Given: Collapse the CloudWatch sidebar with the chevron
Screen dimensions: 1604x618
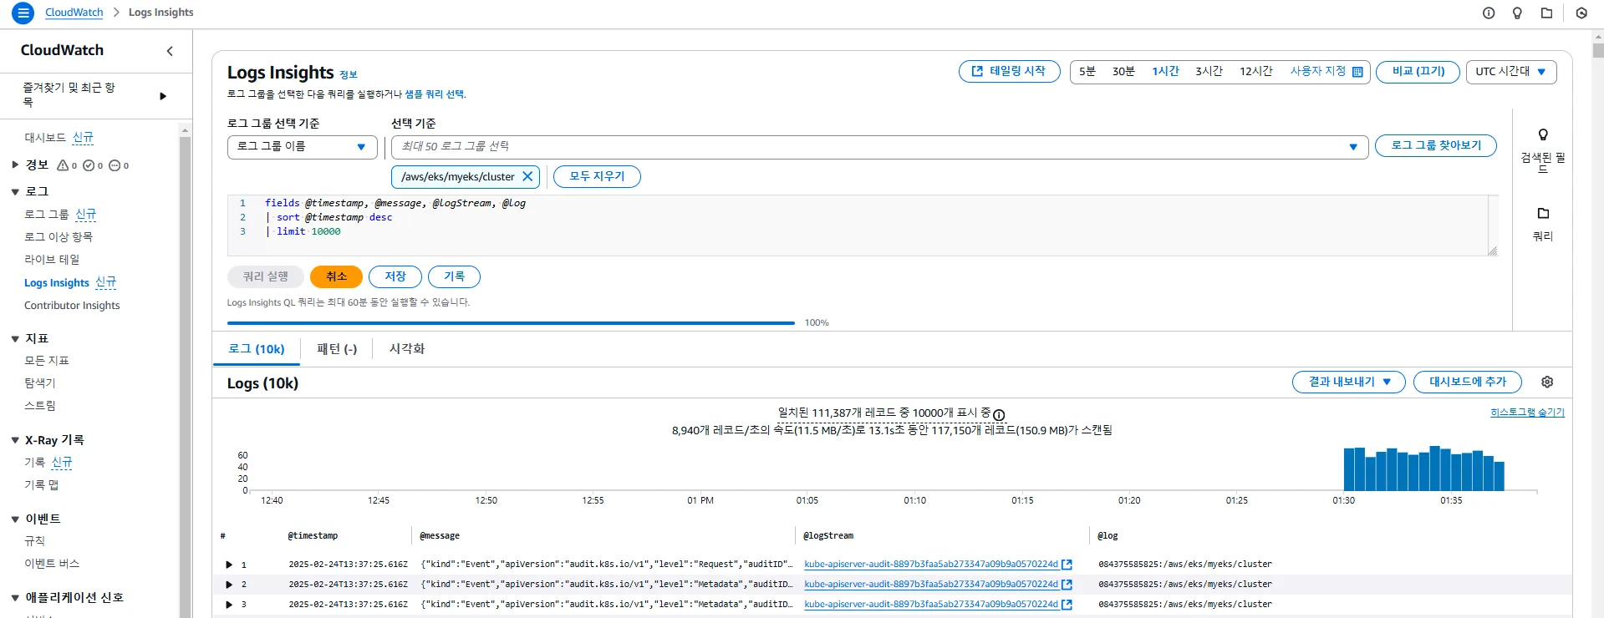Looking at the screenshot, I should (170, 51).
